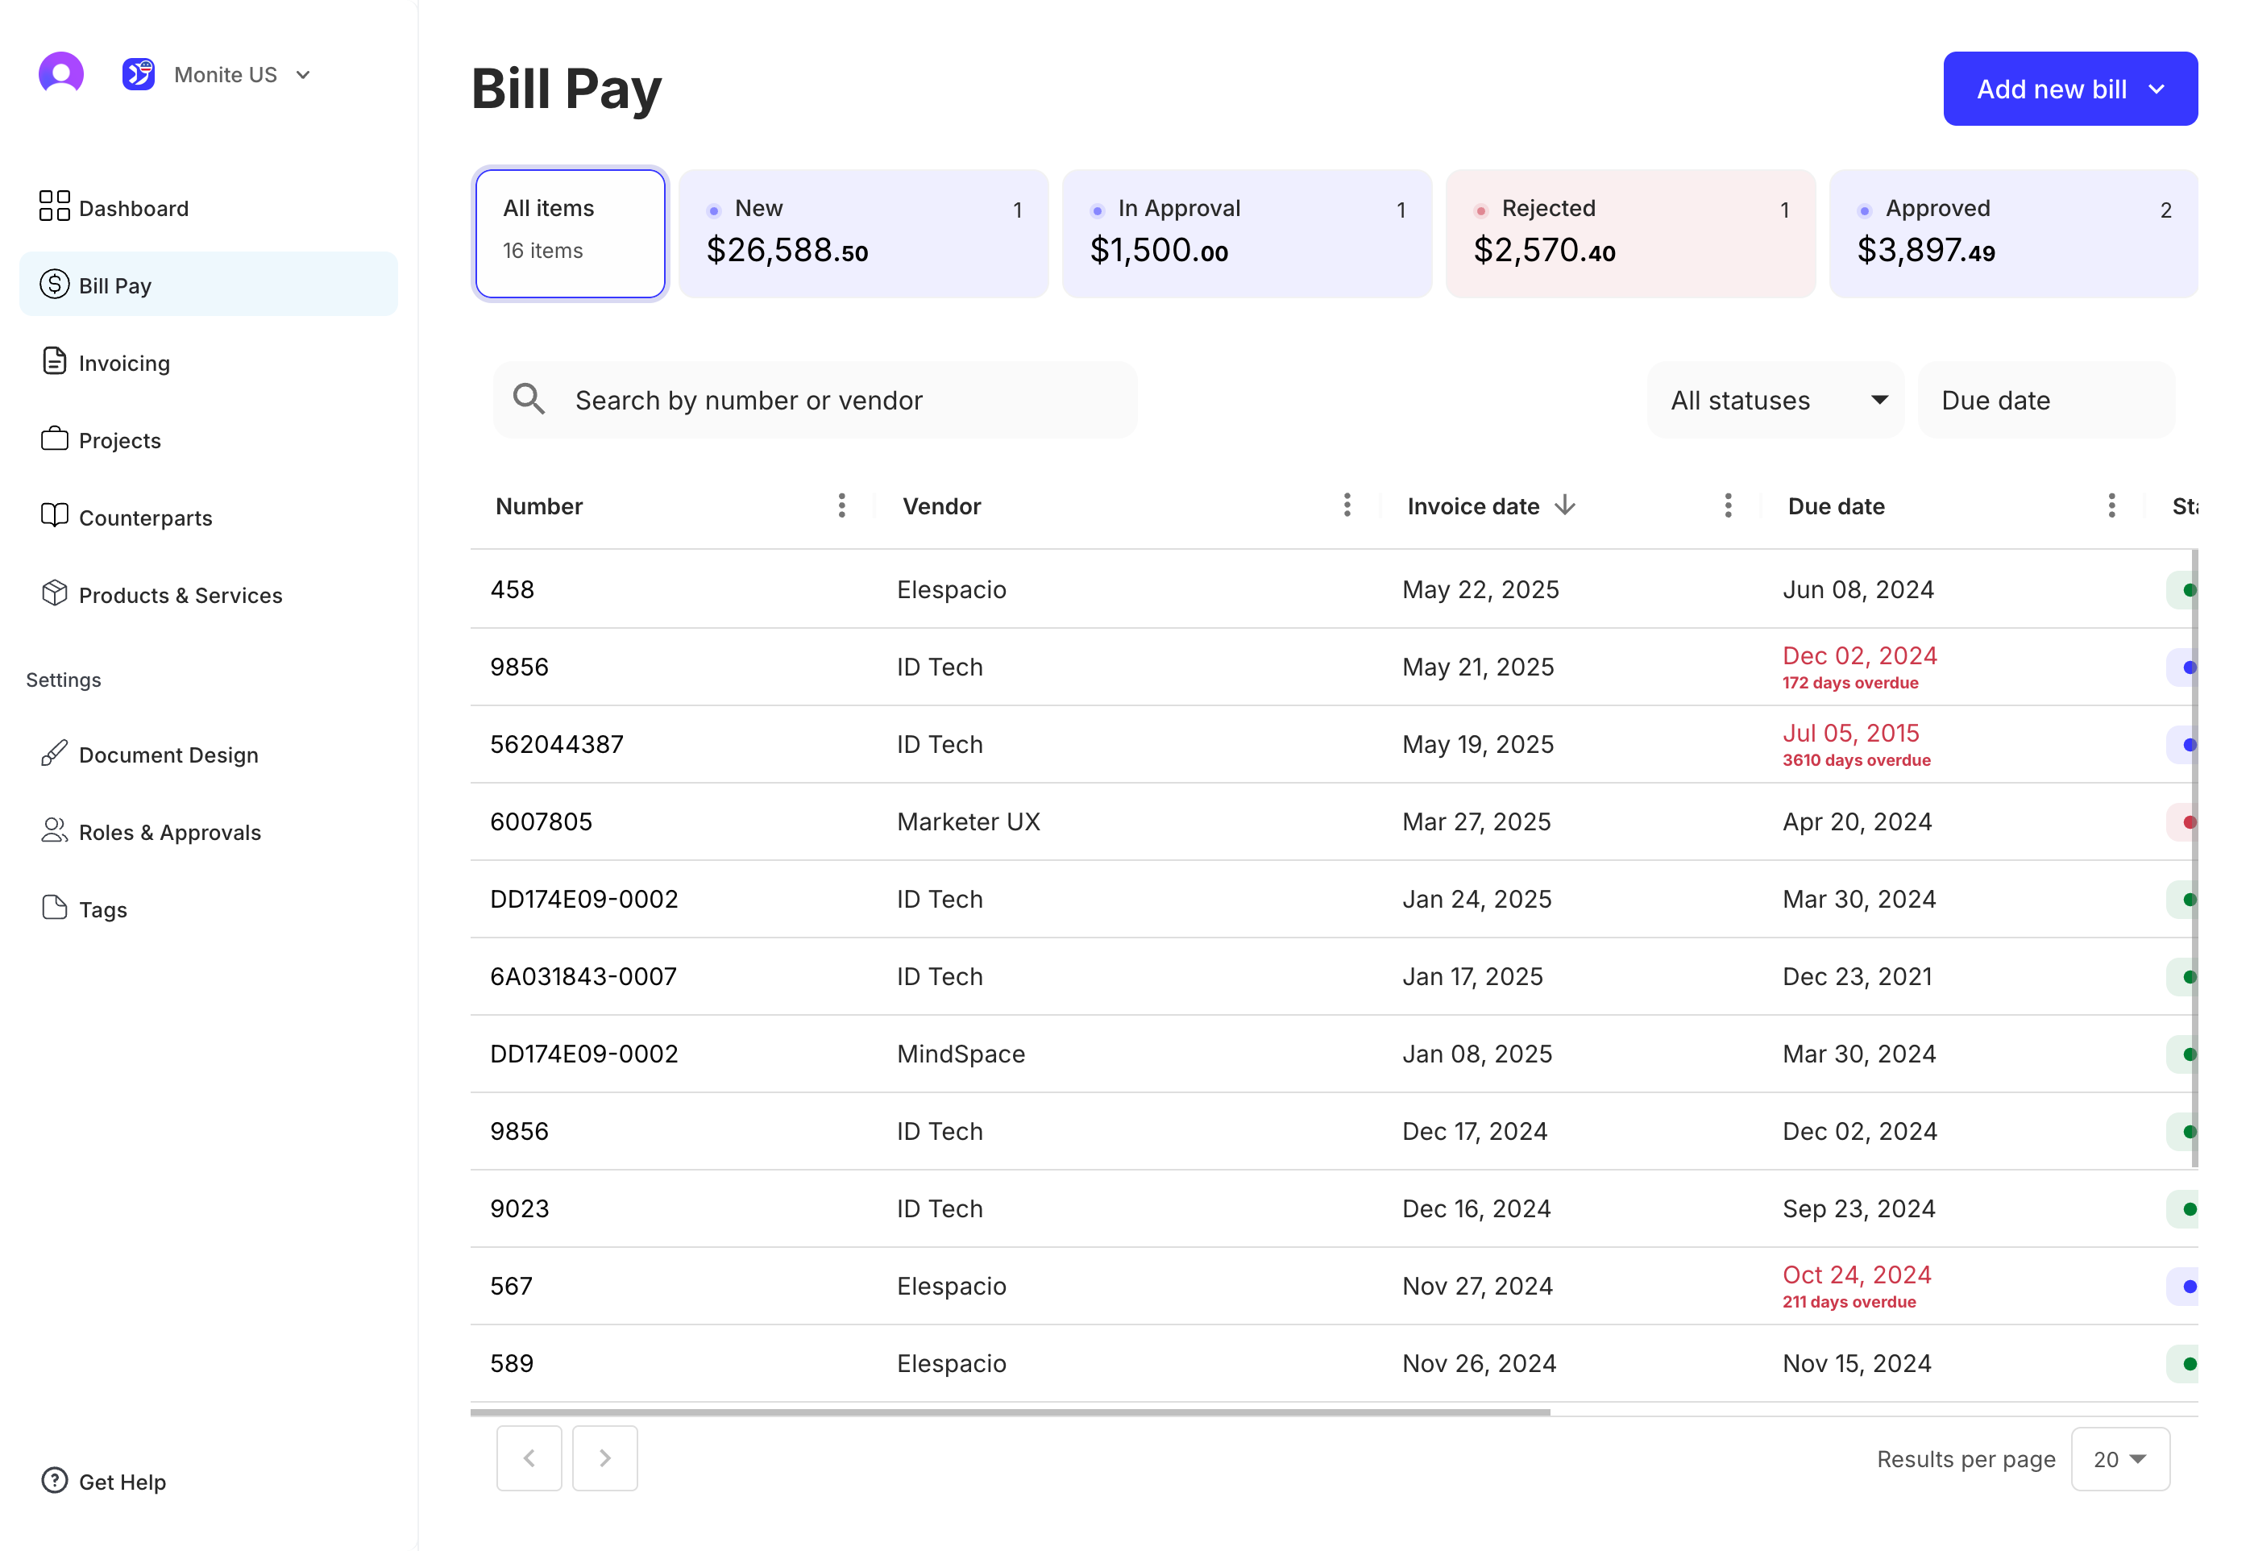The height and width of the screenshot is (1551, 2250).
Task: Click the Get Help question mark icon
Action: pos(55,1481)
